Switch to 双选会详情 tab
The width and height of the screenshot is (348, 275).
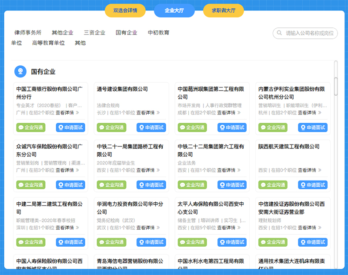pos(125,10)
